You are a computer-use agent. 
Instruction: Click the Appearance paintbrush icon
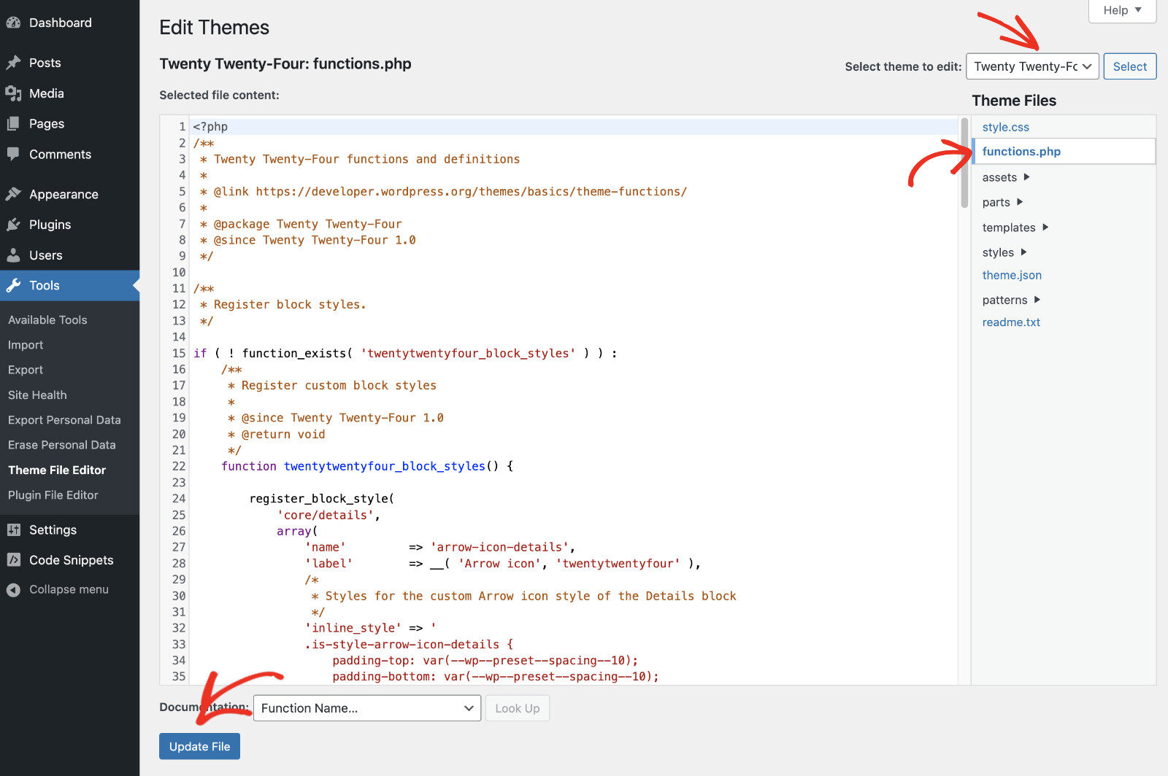[x=13, y=194]
